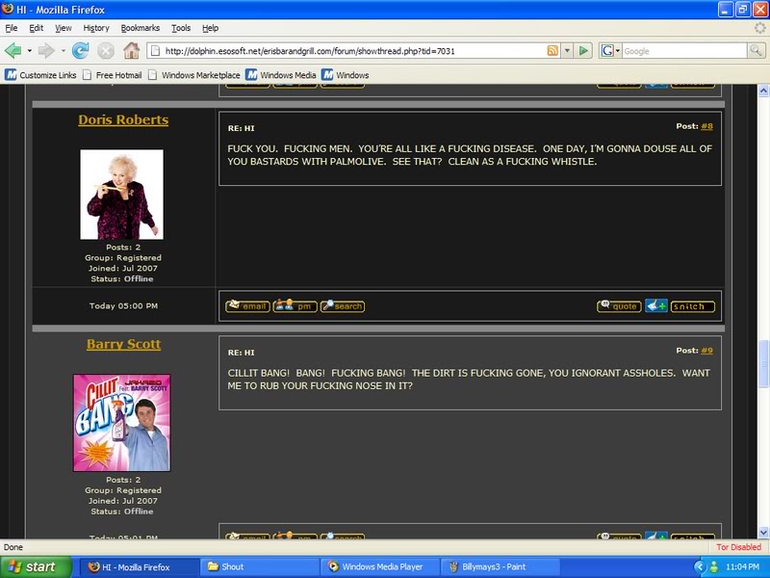Open the Bookmarks menu

click(141, 28)
